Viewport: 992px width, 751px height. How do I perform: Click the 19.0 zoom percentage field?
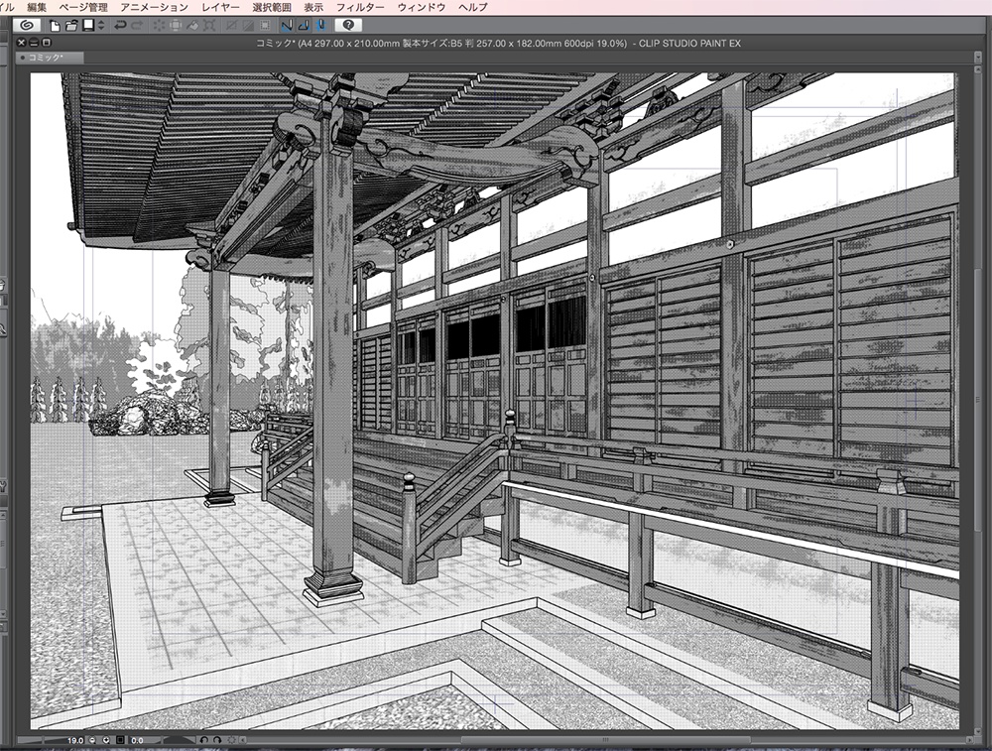click(73, 739)
